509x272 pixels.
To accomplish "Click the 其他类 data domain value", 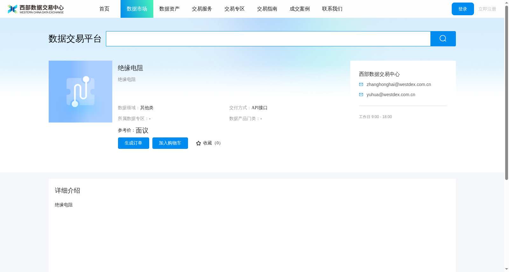I will (147, 108).
